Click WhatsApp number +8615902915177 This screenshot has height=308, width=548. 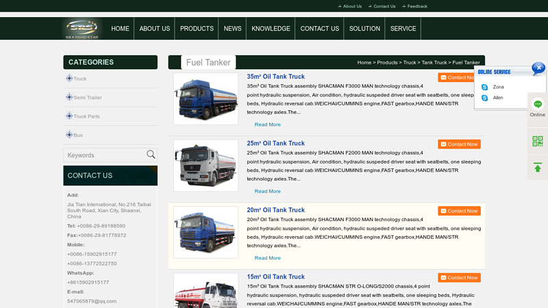click(x=88, y=283)
